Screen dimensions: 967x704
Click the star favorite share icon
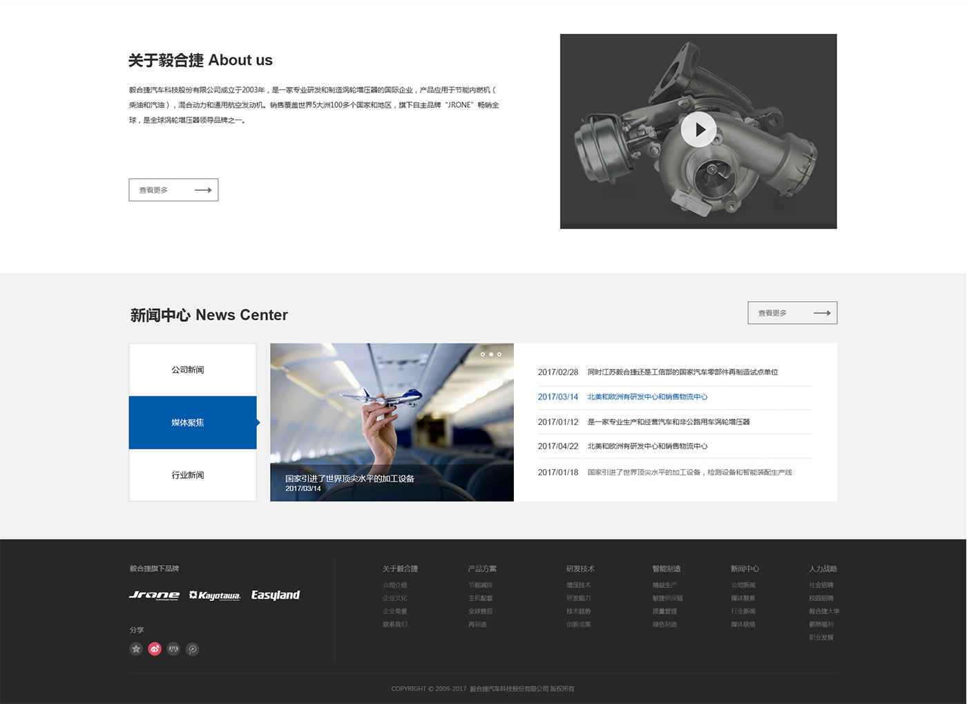[x=136, y=649]
